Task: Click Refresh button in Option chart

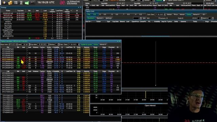Action: point(182,15)
